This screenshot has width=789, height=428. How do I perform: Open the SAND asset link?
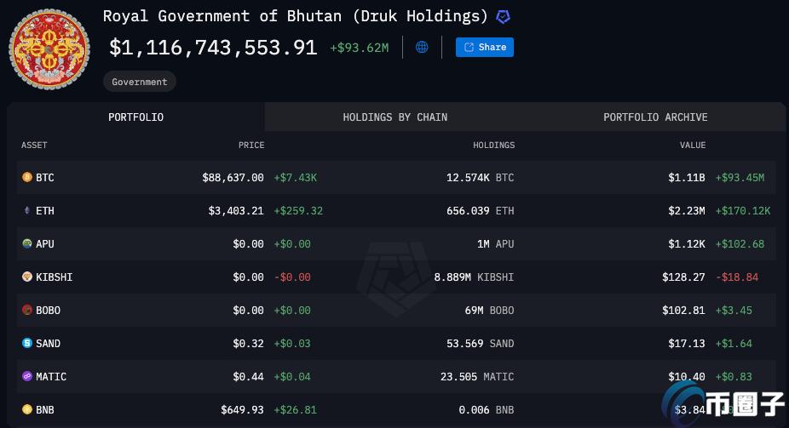pyautogui.click(x=48, y=343)
